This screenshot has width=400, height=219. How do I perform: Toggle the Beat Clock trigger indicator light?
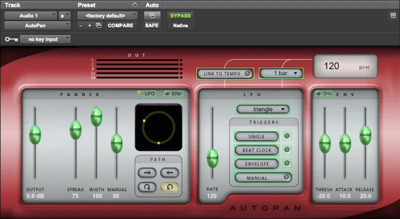[287, 150]
